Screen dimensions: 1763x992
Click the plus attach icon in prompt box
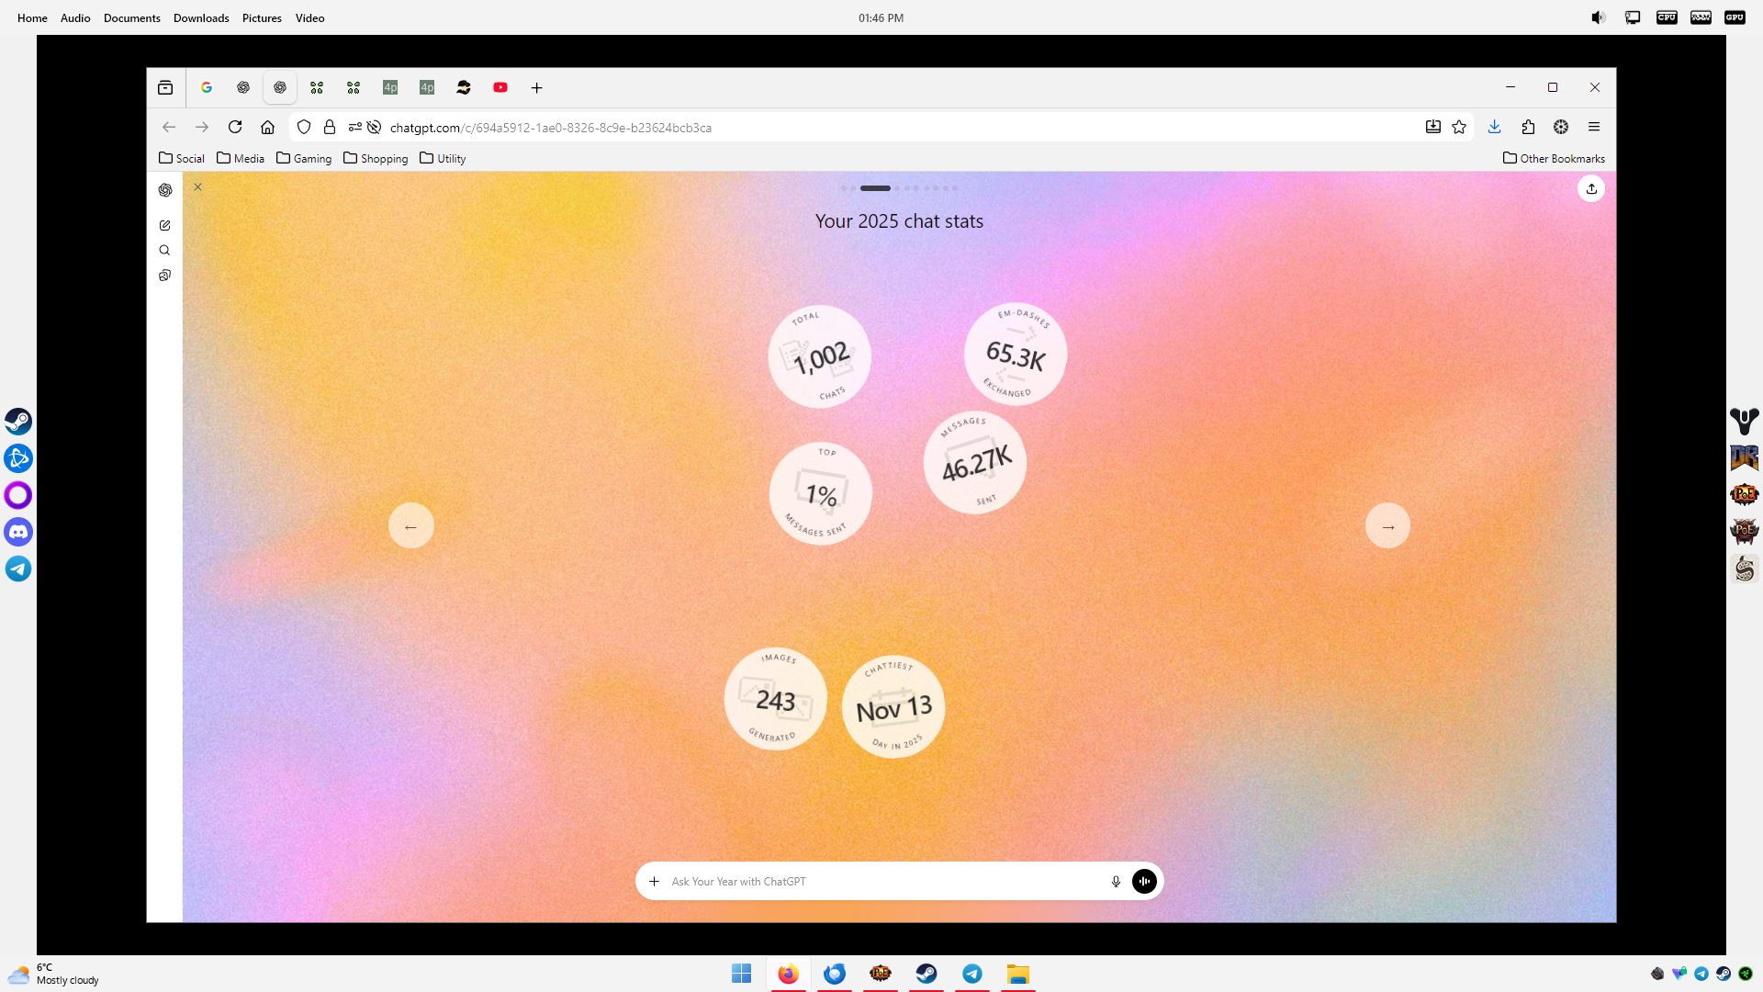(x=654, y=881)
